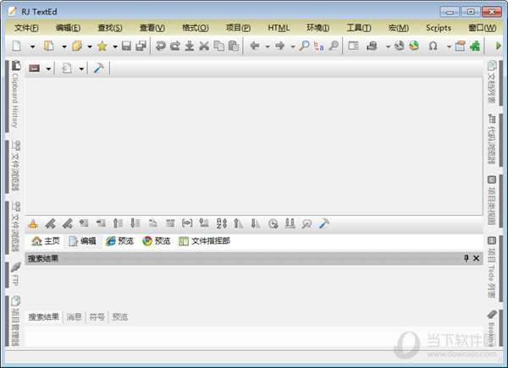Open the 文件(F) menu
Viewport: 508px width, 368px height.
26,28
